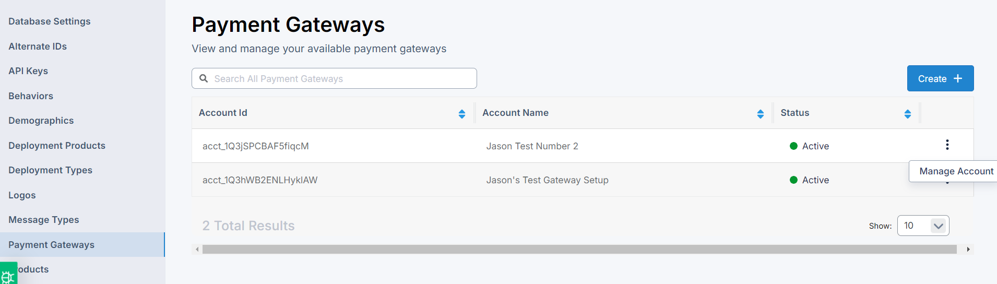Sort by Account Name column arrows

760,114
